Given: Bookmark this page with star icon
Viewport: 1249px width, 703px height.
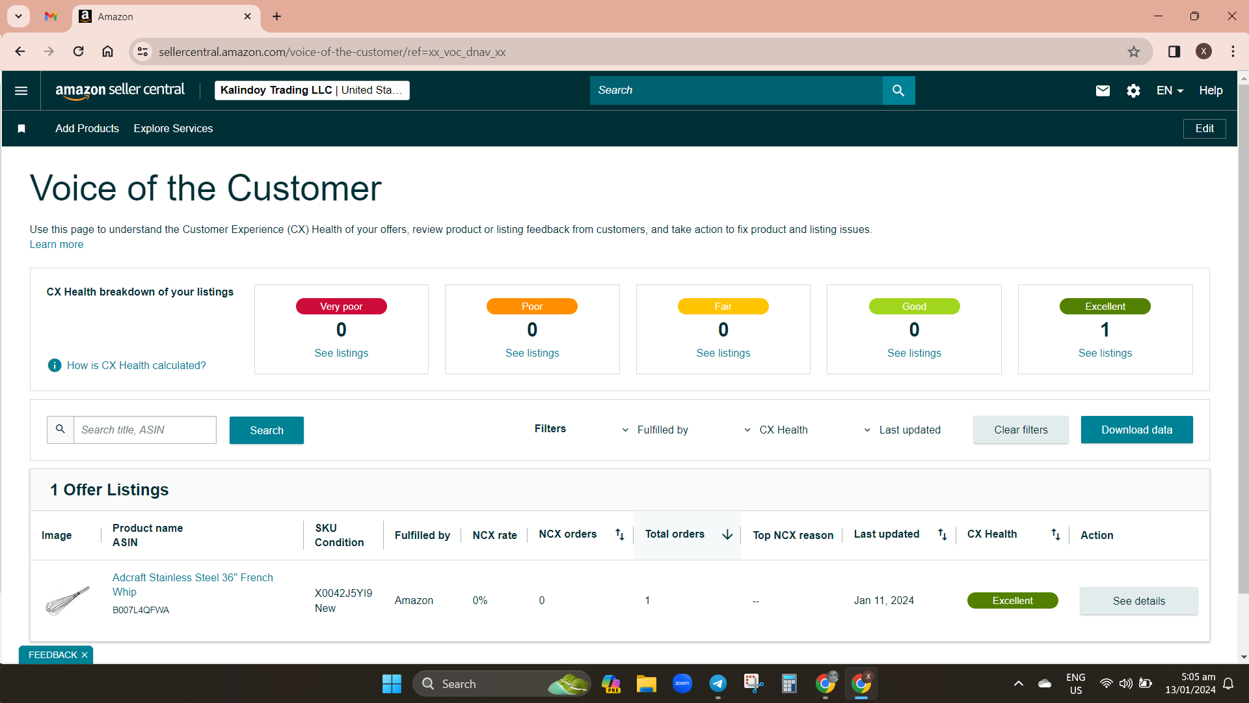Looking at the screenshot, I should 1134,51.
